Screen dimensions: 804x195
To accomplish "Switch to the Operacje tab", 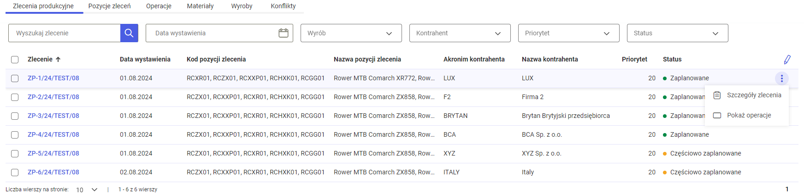I will 159,6.
